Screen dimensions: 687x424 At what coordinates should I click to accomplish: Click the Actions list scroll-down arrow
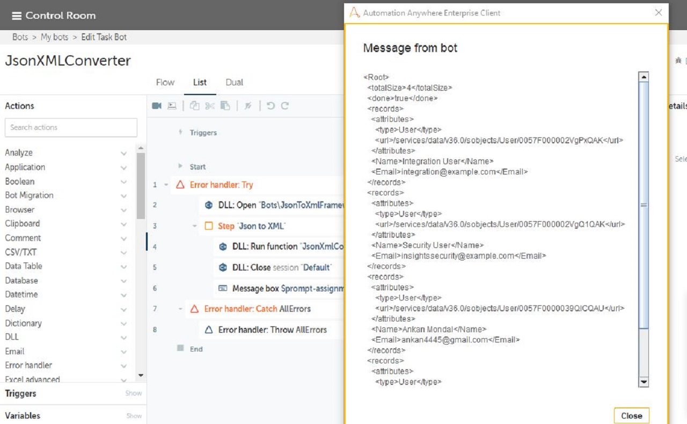click(x=141, y=376)
